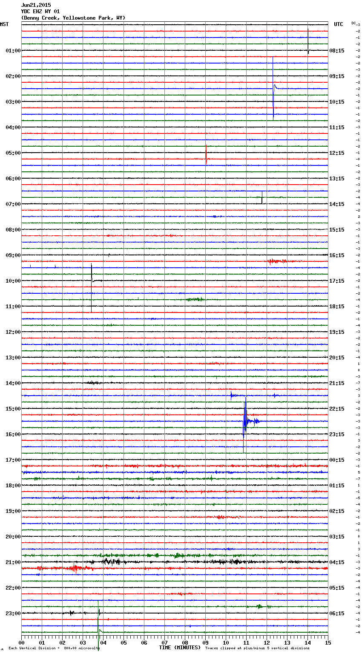Click the 20:15 UTC time label
The width and height of the screenshot is (362, 654).
337,358
